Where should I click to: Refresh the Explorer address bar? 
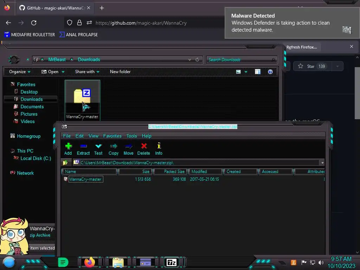point(197,60)
